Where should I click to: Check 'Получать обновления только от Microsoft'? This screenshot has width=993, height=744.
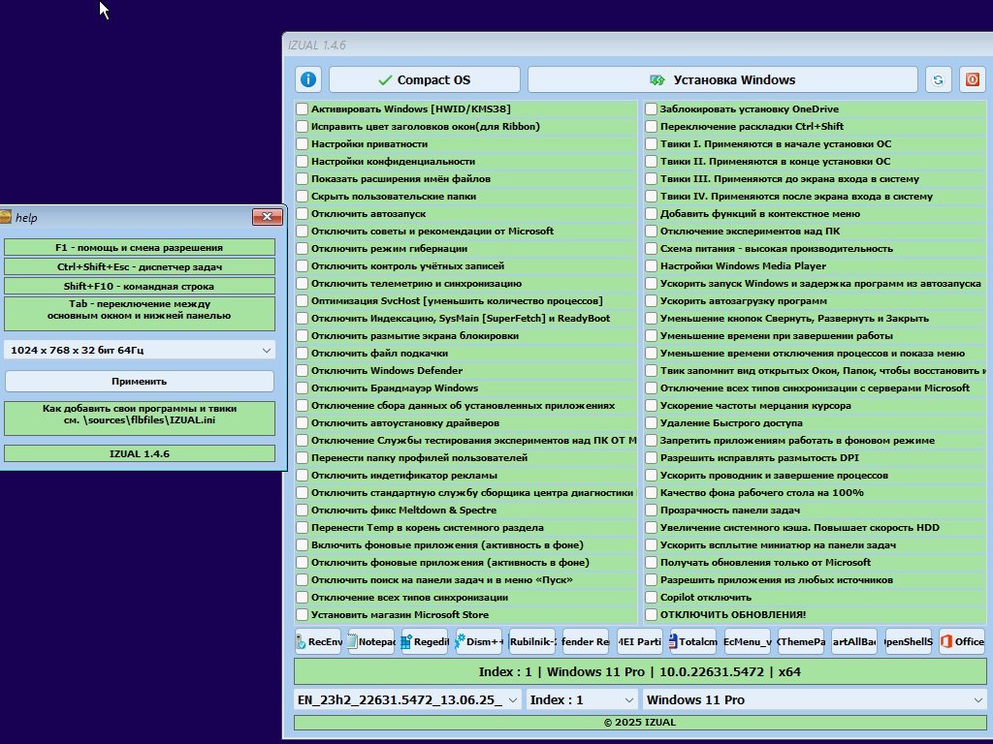point(651,563)
